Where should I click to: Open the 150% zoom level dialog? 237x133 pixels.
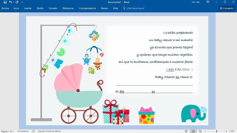pos(231,131)
